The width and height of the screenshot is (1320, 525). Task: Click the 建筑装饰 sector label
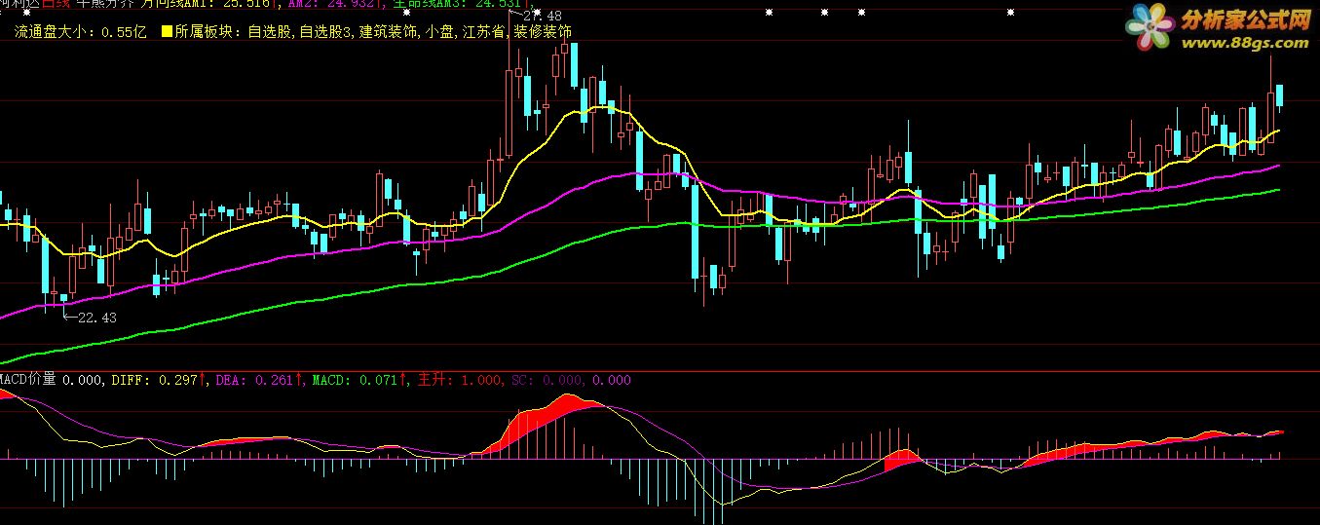pos(390,32)
